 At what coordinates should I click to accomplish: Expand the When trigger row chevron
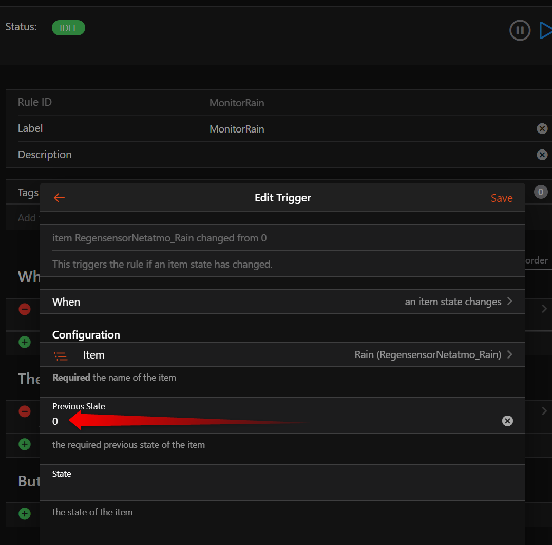tap(544, 309)
